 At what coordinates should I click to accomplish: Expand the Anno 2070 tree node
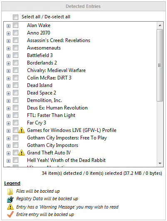[x=9, y=33]
